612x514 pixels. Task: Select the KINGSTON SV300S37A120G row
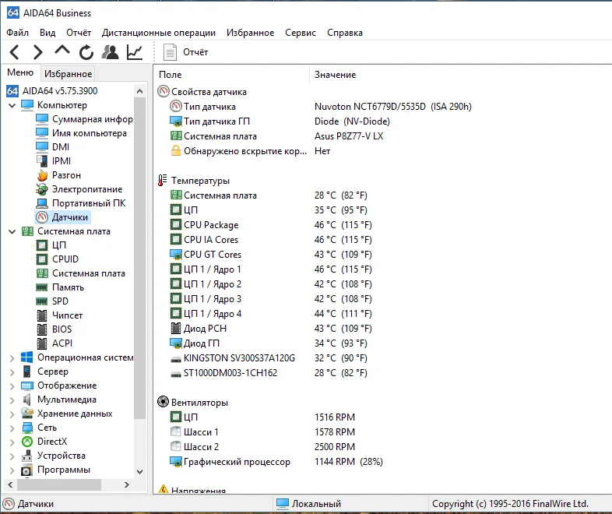click(269, 358)
